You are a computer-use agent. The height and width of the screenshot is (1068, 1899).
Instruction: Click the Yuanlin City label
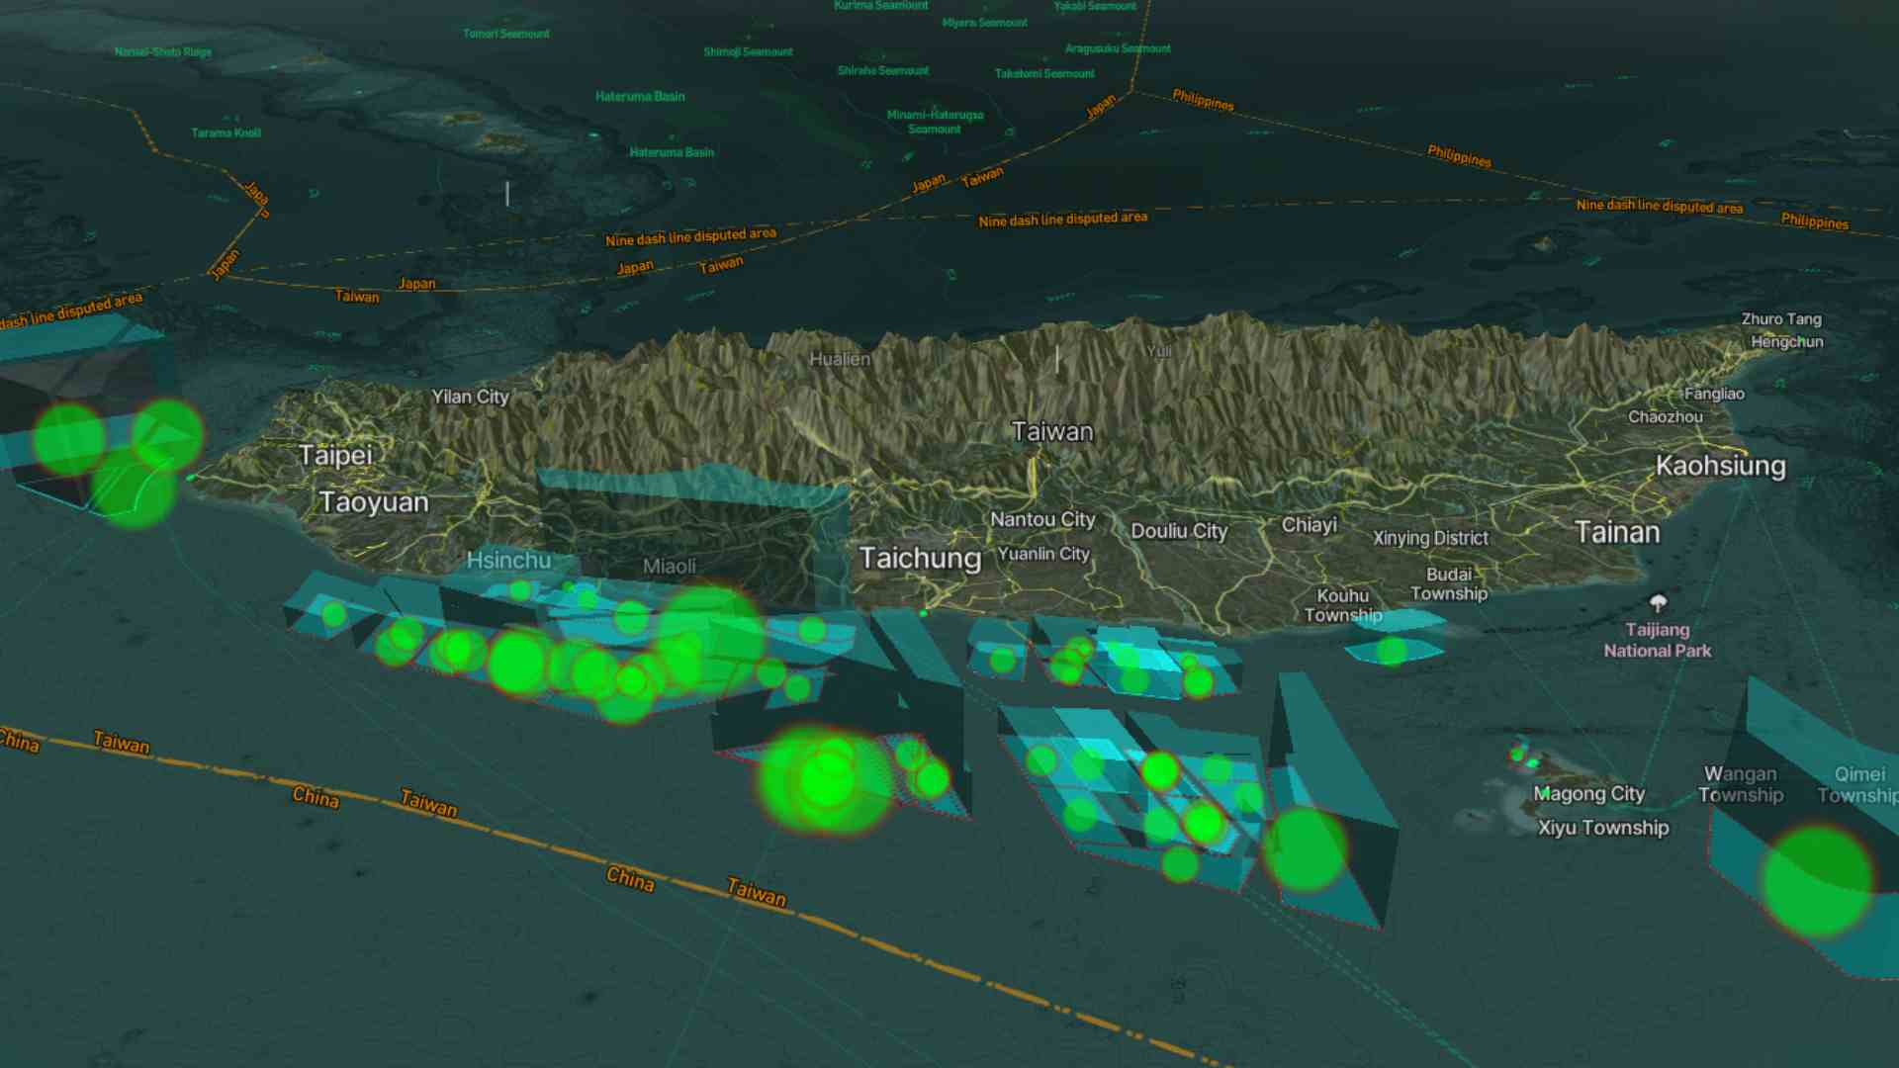1043,554
